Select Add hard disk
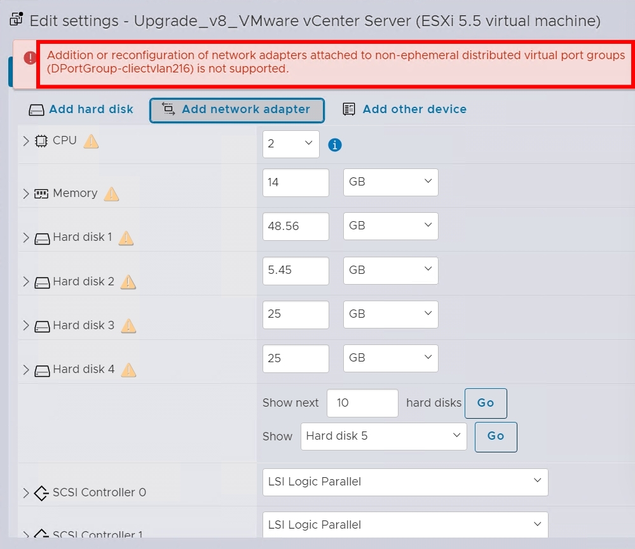This screenshot has height=549, width=635. (80, 109)
